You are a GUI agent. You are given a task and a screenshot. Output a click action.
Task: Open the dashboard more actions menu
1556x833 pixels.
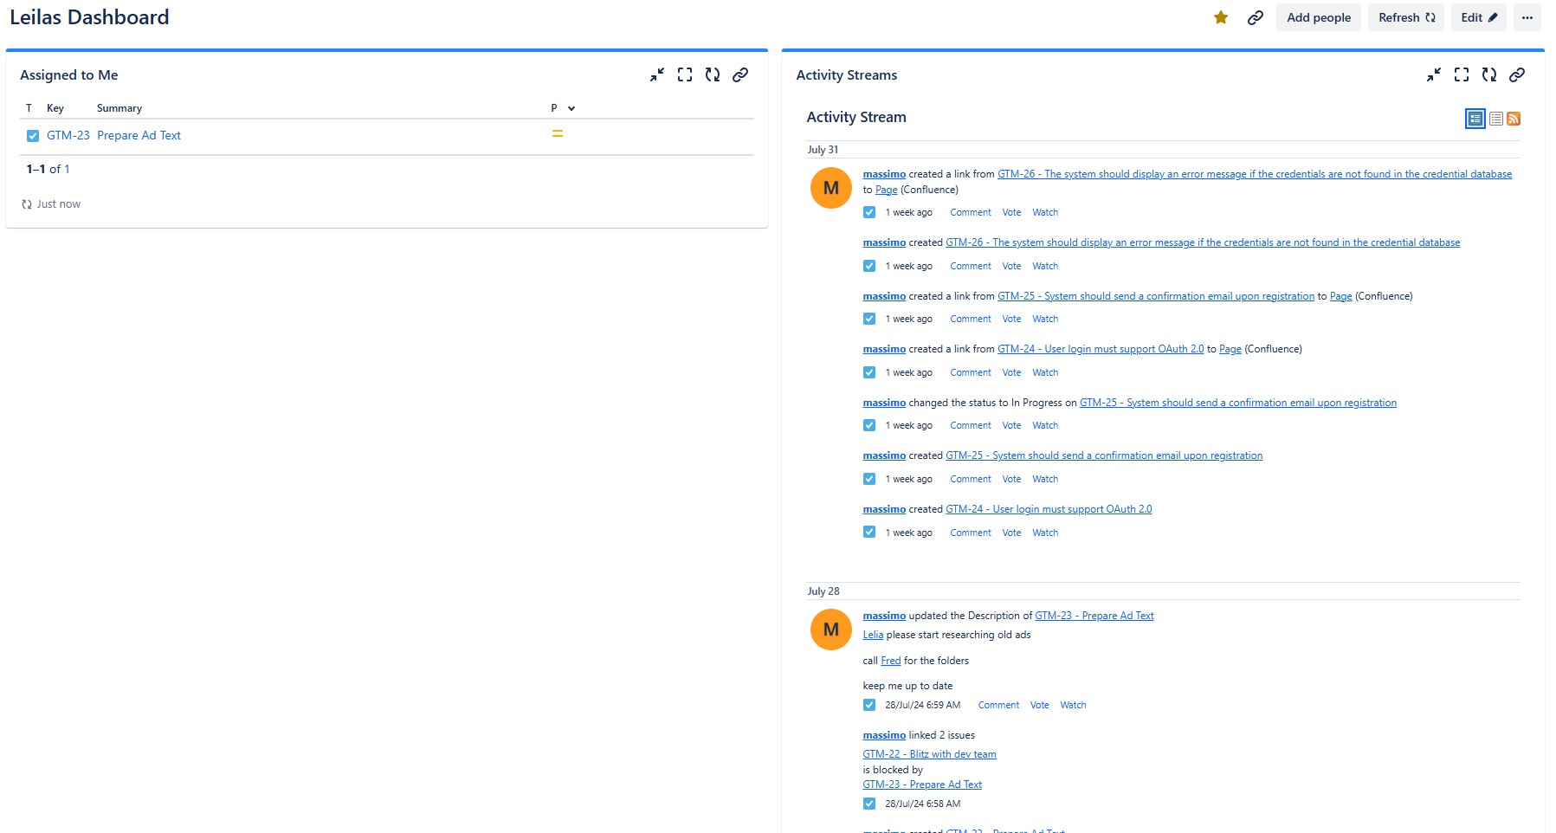[1527, 17]
